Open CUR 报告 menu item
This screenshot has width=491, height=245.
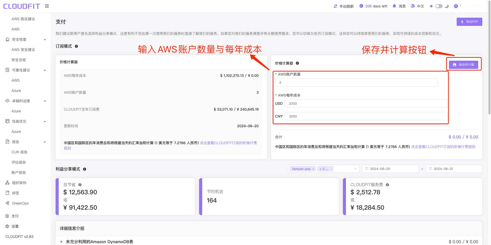(x=19, y=152)
